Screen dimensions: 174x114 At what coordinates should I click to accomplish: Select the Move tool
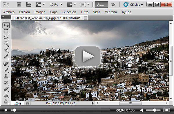6,25
